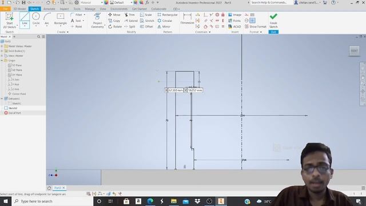The image size is (366, 206).
Task: Toggle highlighted sketch-only format button
Action: (252, 21)
